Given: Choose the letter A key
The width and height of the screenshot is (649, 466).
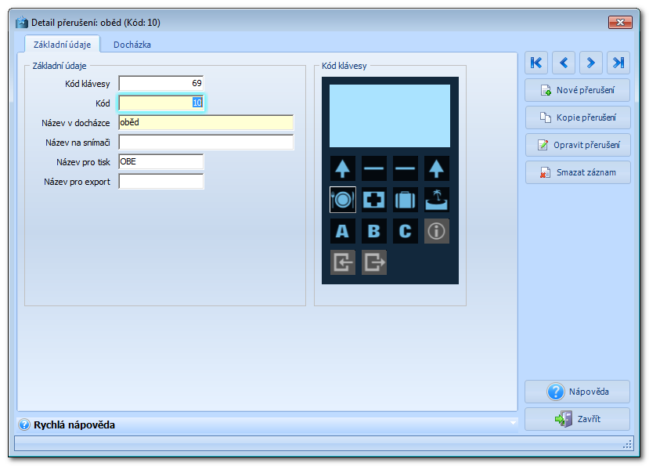Looking at the screenshot, I should [x=343, y=231].
